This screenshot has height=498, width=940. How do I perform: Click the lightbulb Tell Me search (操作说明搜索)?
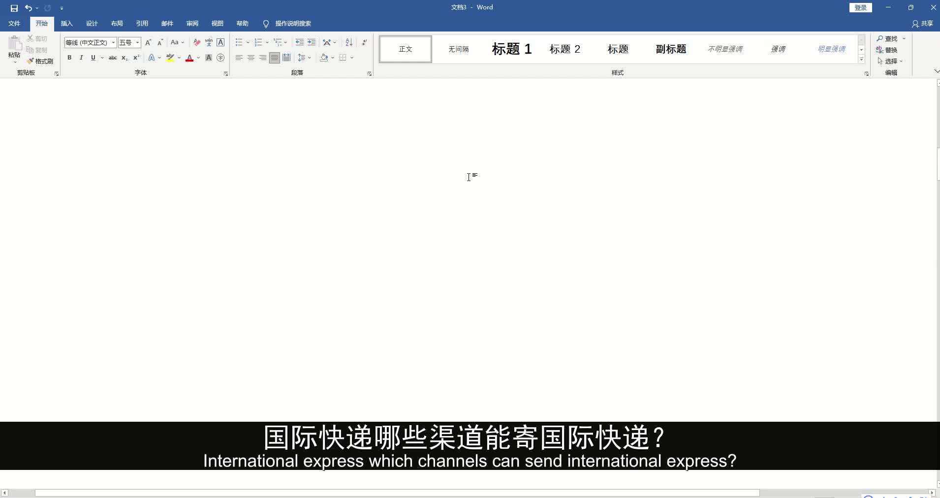click(x=287, y=24)
